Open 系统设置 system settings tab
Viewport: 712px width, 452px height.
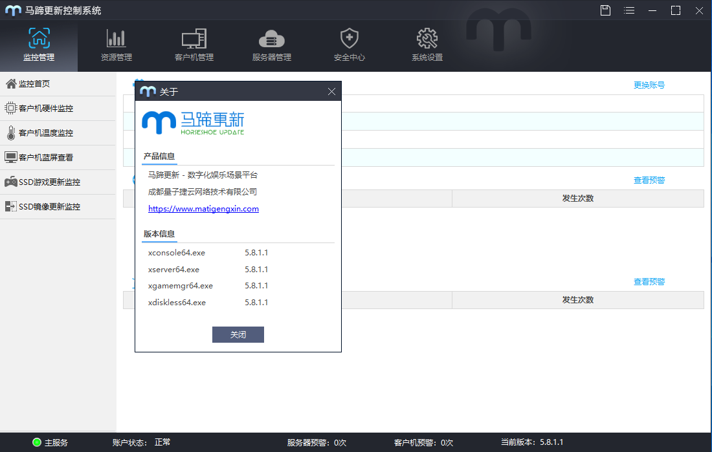coord(427,45)
